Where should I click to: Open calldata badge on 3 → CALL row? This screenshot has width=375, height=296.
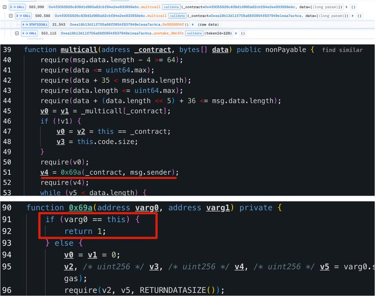pyautogui.click(x=177, y=16)
